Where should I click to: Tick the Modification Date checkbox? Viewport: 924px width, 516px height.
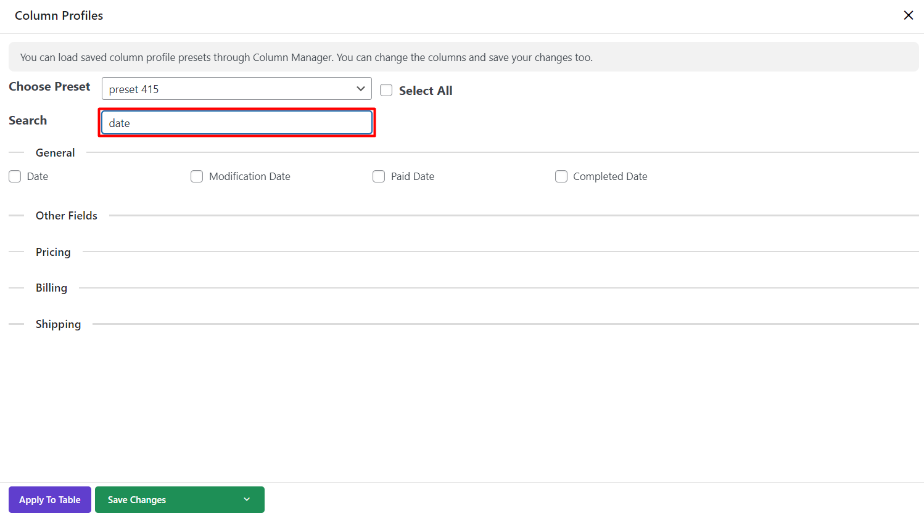pos(197,177)
